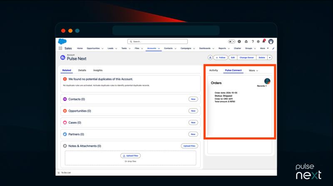Viewport: 333px width, 186px height.
Task: Click the Change Owner button
Action: click(x=246, y=58)
